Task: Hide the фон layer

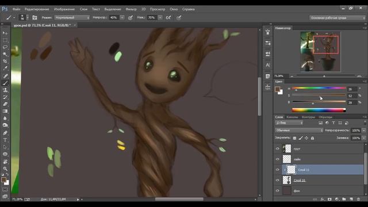Action: 277,191
